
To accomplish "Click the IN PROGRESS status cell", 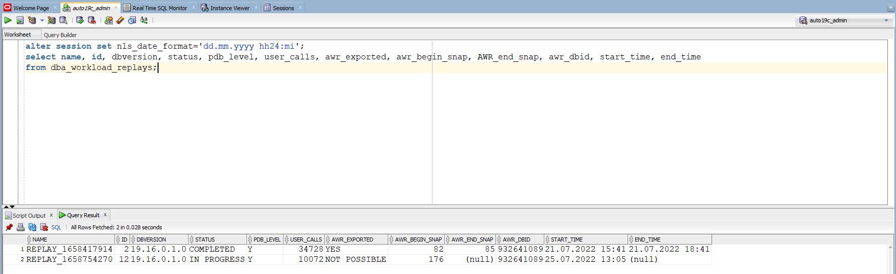I will (x=218, y=259).
